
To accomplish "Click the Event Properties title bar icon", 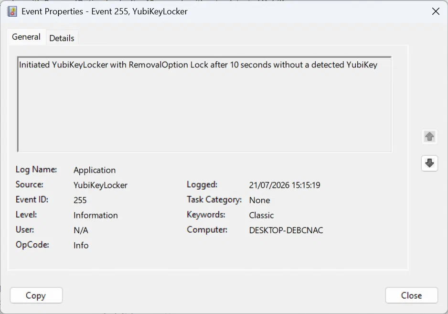I will [x=12, y=11].
